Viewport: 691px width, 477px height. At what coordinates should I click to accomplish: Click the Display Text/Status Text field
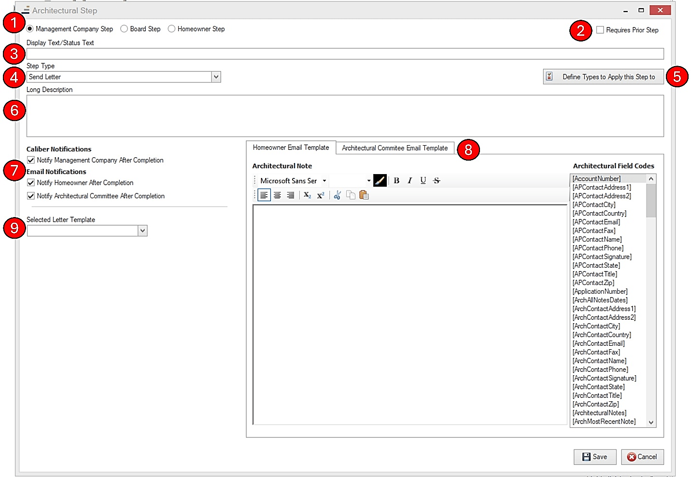[x=345, y=54]
